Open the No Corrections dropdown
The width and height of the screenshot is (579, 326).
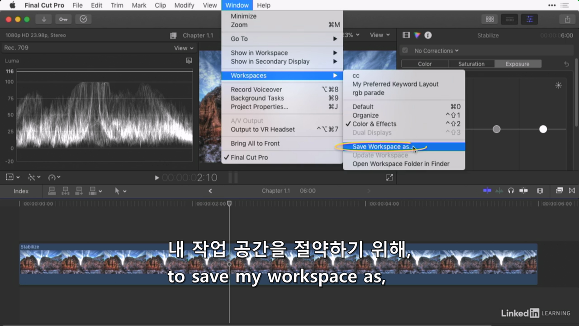(437, 51)
